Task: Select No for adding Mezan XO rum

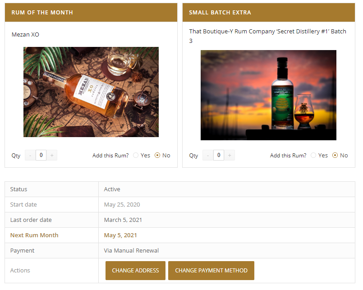Action: [157, 156]
